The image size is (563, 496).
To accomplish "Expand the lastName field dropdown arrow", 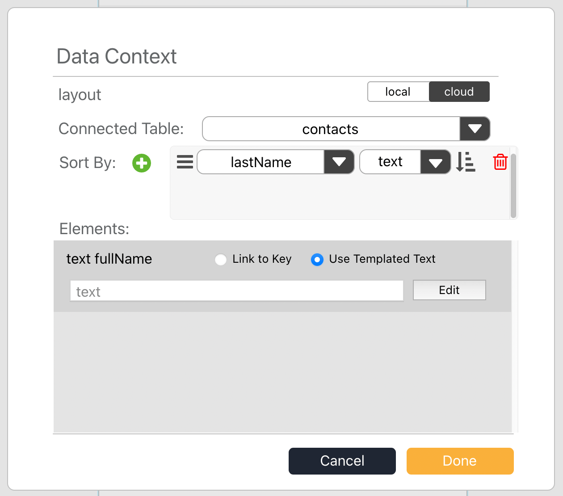I will pos(339,162).
